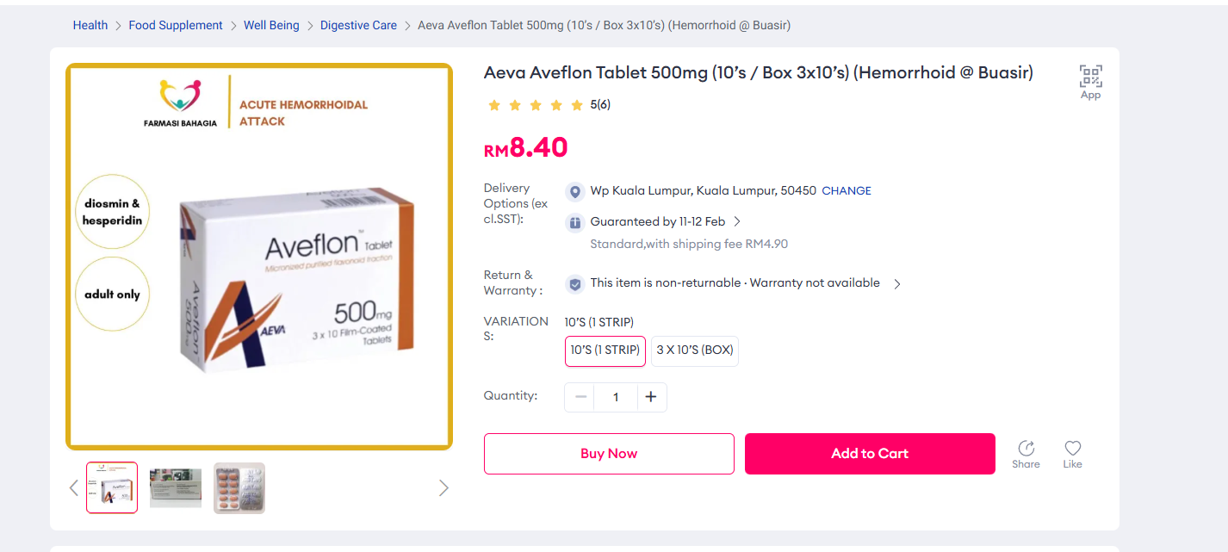
Task: Decrease quantity with the minus button
Action: point(580,397)
